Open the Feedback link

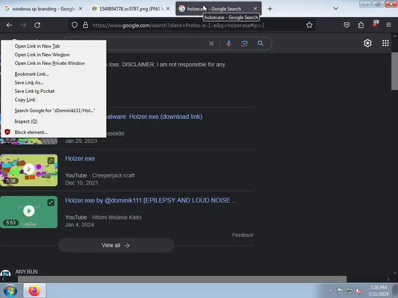click(243, 235)
